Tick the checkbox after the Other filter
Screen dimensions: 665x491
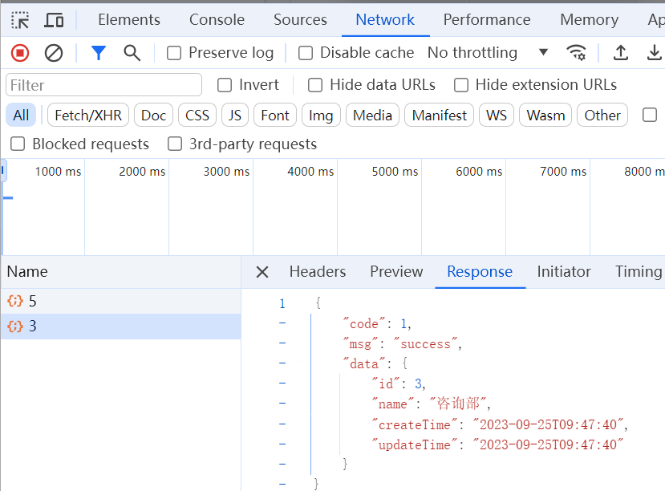tap(649, 115)
